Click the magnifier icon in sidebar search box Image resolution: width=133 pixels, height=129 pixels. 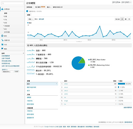3,3
